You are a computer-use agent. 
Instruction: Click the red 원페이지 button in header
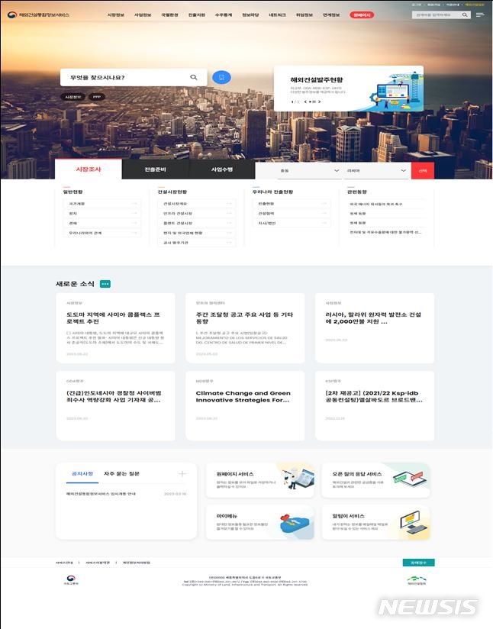tap(362, 15)
